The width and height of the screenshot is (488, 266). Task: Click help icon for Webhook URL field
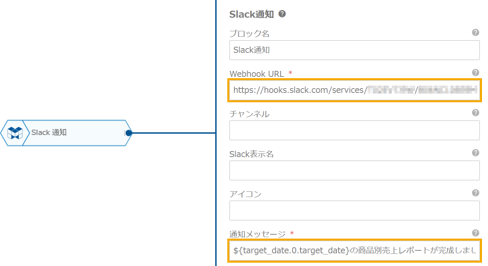coord(475,72)
